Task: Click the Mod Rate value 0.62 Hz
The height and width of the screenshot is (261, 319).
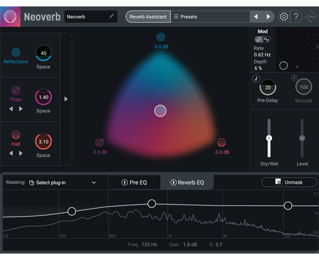Action: point(262,55)
